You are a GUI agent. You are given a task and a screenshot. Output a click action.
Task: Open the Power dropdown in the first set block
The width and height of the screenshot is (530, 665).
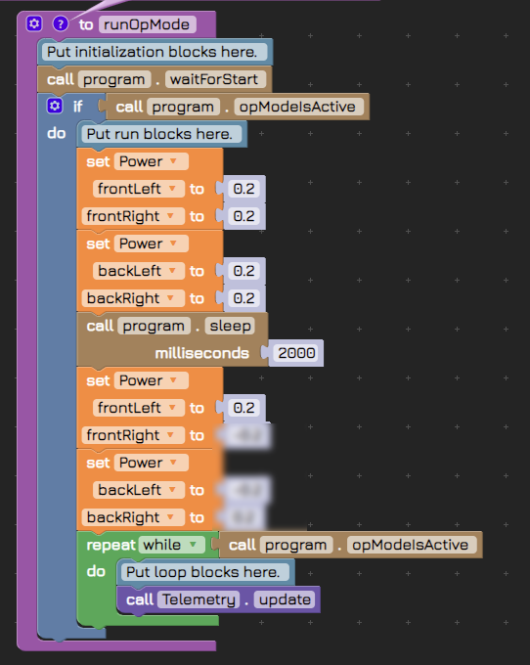tap(152, 161)
